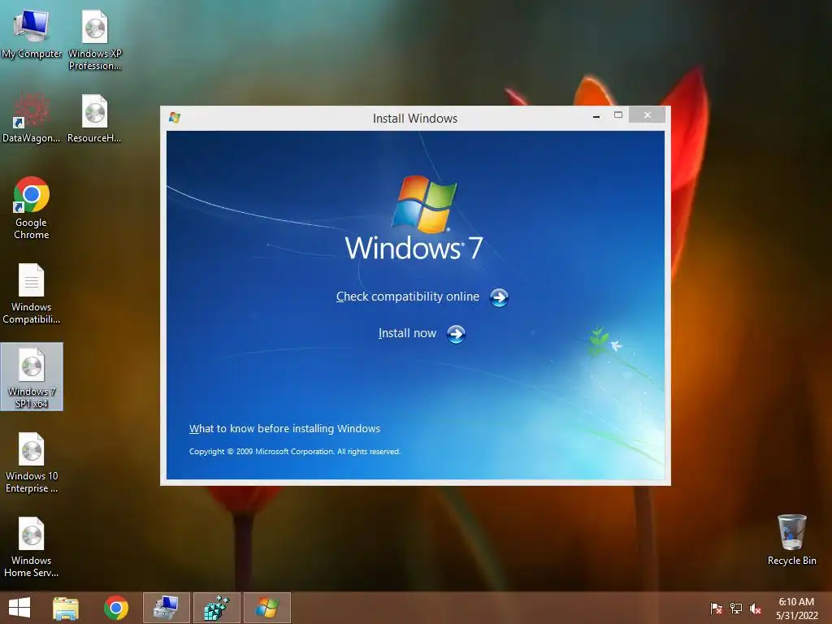Screen dimensions: 832x624
Task: Launch Chrome from the taskbar
Action: (x=116, y=608)
